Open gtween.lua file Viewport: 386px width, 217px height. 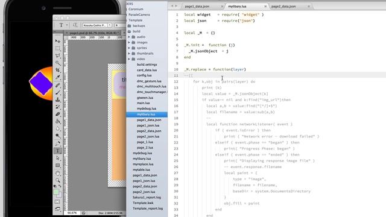pyautogui.click(x=145, y=98)
